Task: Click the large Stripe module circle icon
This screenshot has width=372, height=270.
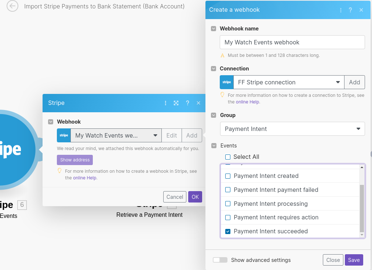Action: [x=11, y=150]
